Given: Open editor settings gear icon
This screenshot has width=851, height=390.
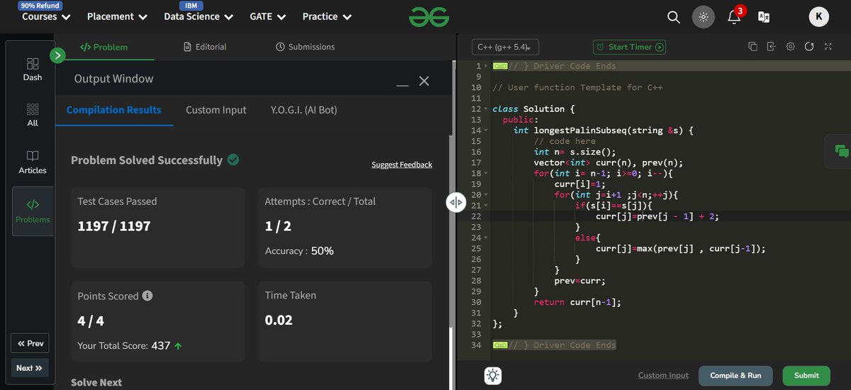Looking at the screenshot, I should pos(791,47).
